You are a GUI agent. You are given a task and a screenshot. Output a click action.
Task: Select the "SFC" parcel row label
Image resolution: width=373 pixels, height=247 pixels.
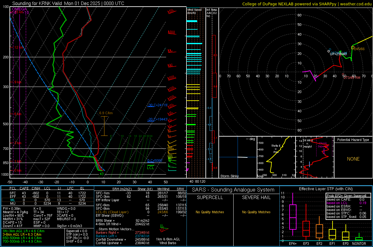pyautogui.click(x=13, y=193)
